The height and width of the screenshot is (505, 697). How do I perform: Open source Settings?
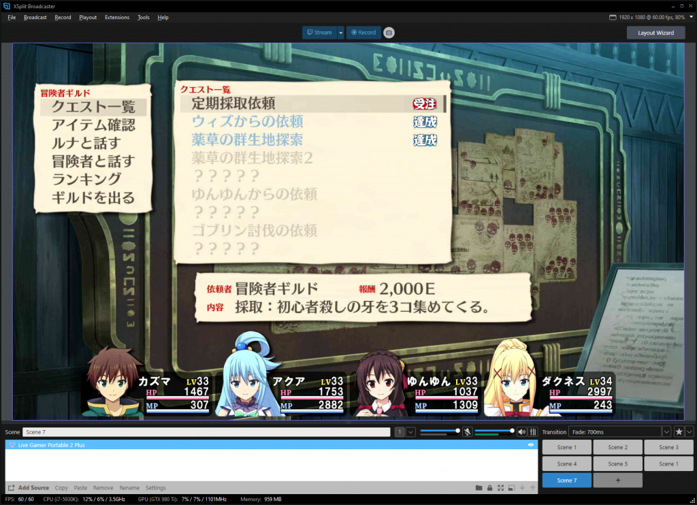point(156,488)
